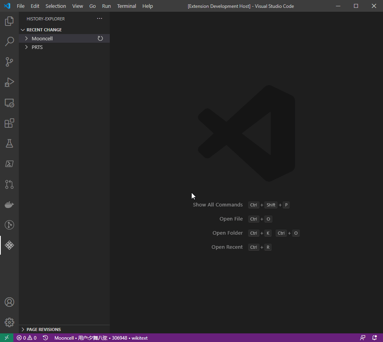This screenshot has width=383, height=342.
Task: Maximize the VS Code window
Action: (x=356, y=6)
